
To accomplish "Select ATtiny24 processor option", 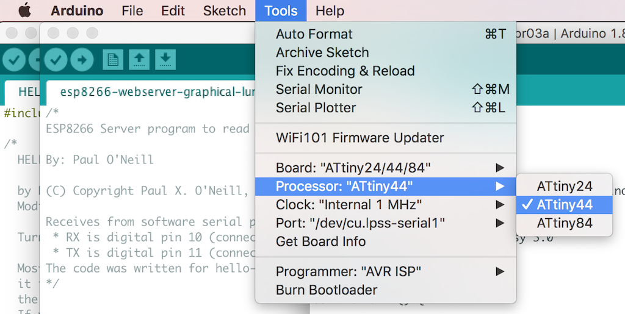I will (x=564, y=187).
